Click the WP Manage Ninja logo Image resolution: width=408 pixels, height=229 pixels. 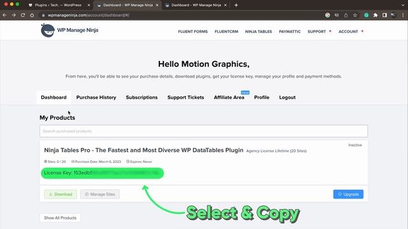69,31
